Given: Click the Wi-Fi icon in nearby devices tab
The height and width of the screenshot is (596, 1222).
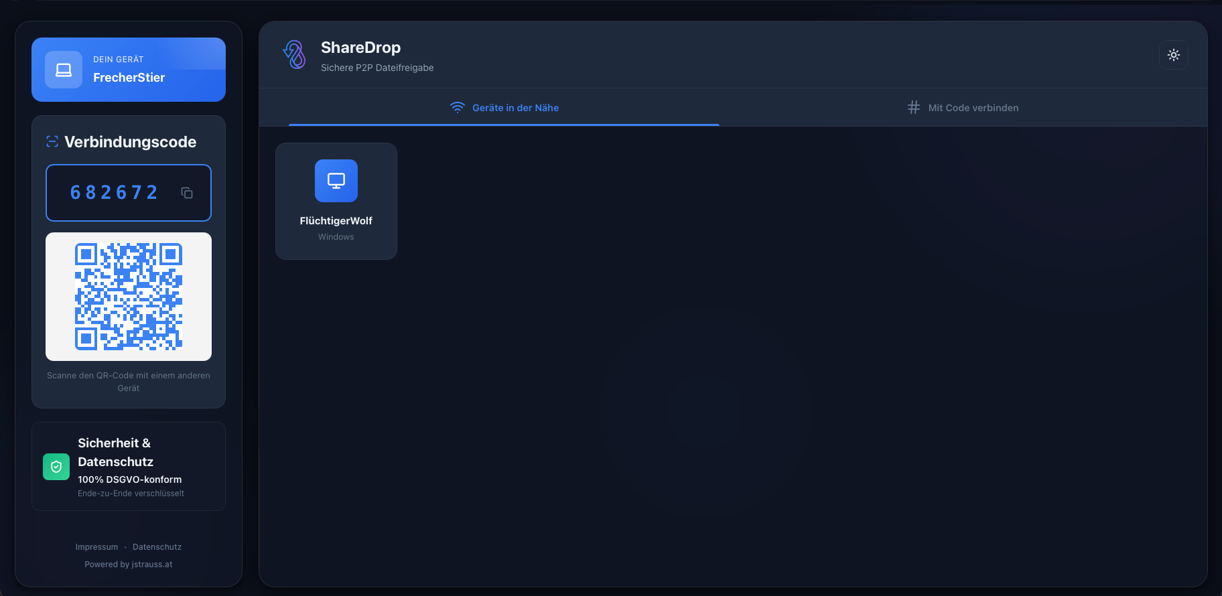Looking at the screenshot, I should click(x=458, y=108).
